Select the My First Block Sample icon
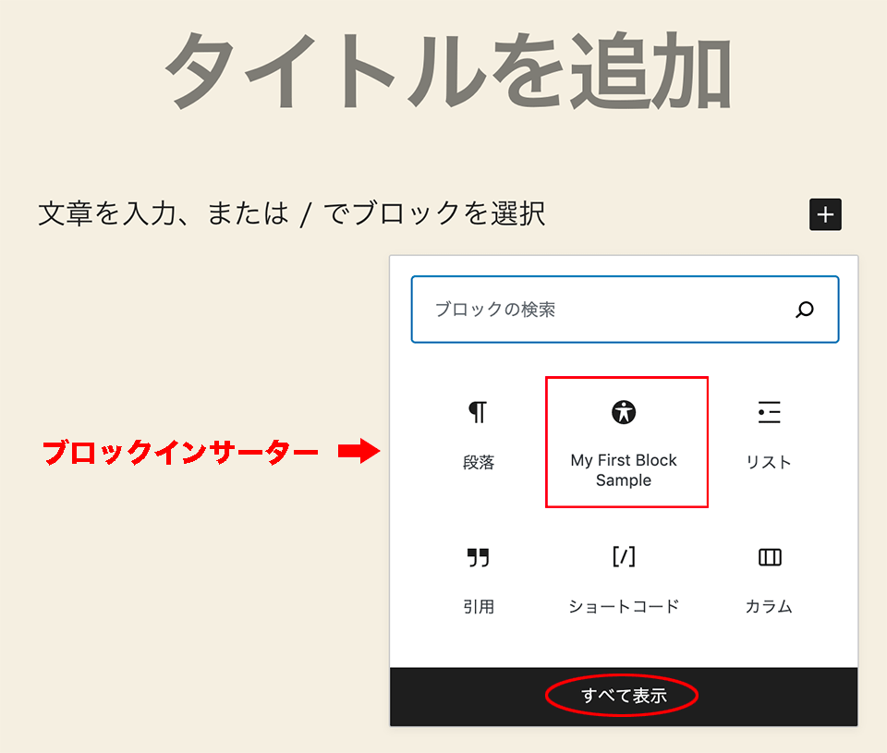The image size is (887, 753). click(x=624, y=412)
